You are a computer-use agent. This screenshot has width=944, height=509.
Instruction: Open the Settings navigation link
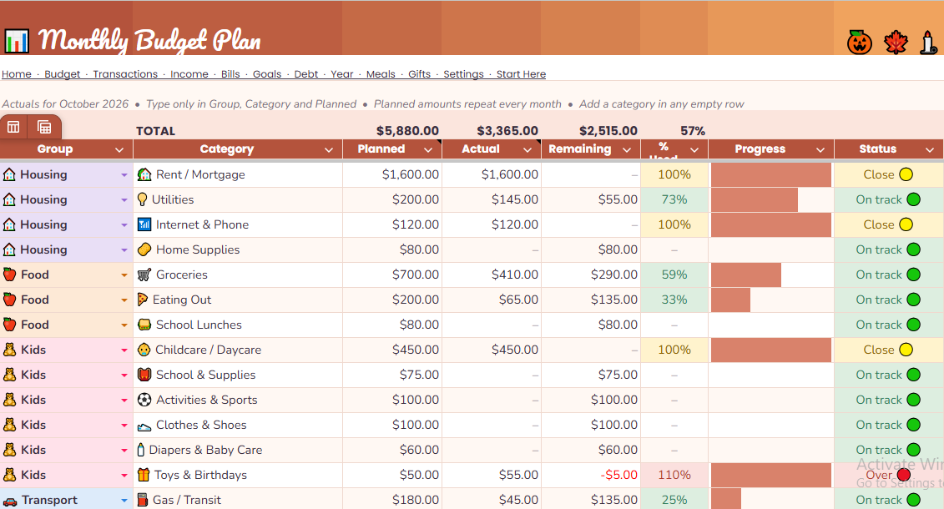(463, 74)
